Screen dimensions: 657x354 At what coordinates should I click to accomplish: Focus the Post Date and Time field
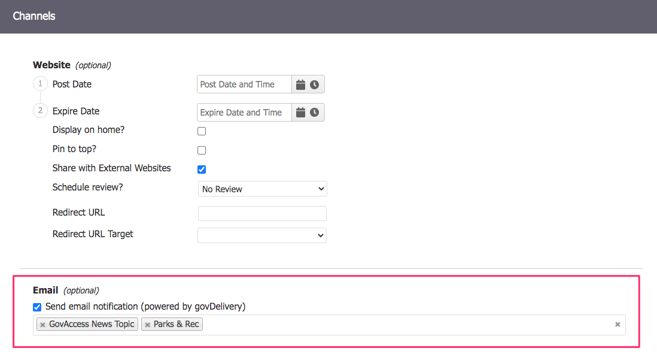click(244, 84)
